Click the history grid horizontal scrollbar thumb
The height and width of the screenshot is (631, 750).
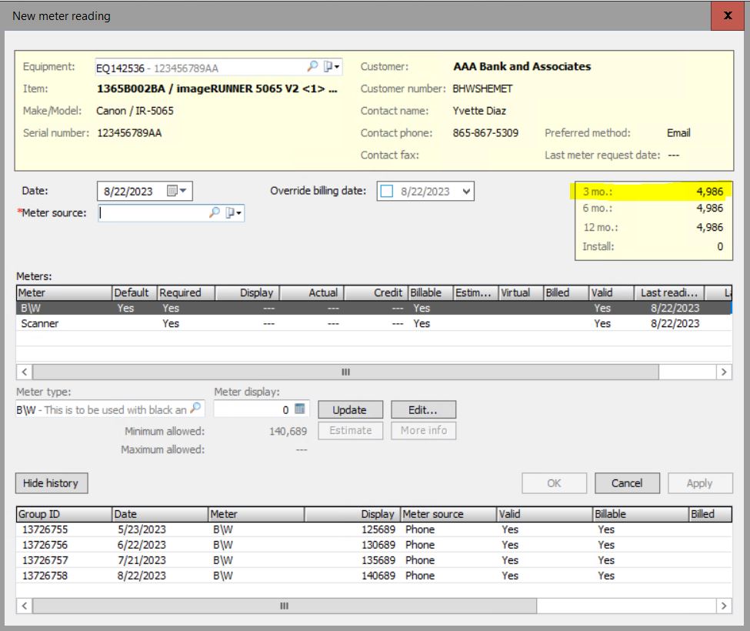point(284,606)
